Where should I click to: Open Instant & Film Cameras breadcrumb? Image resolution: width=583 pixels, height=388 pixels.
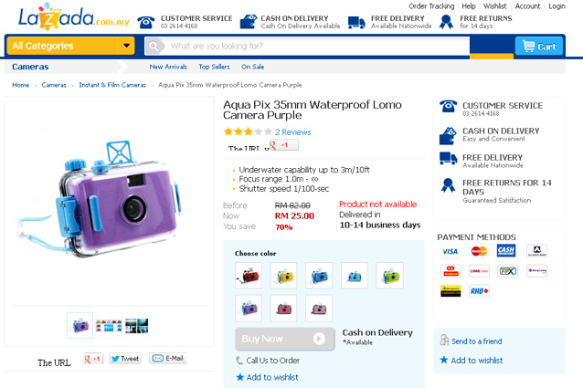tap(112, 85)
